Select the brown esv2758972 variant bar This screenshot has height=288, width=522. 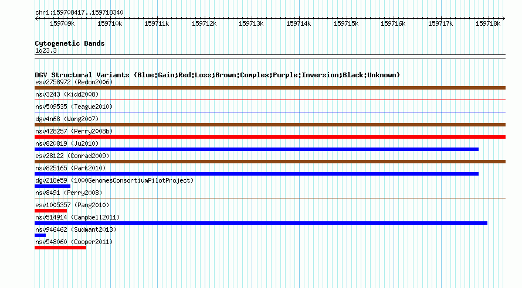point(270,88)
